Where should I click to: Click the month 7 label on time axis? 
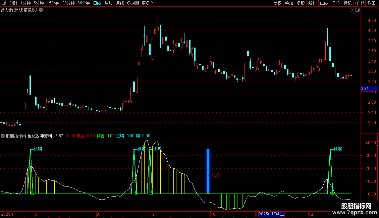coord(37,214)
